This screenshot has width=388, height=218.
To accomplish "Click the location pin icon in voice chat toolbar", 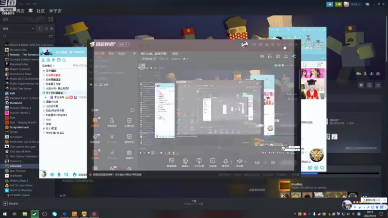I will coord(53,60).
